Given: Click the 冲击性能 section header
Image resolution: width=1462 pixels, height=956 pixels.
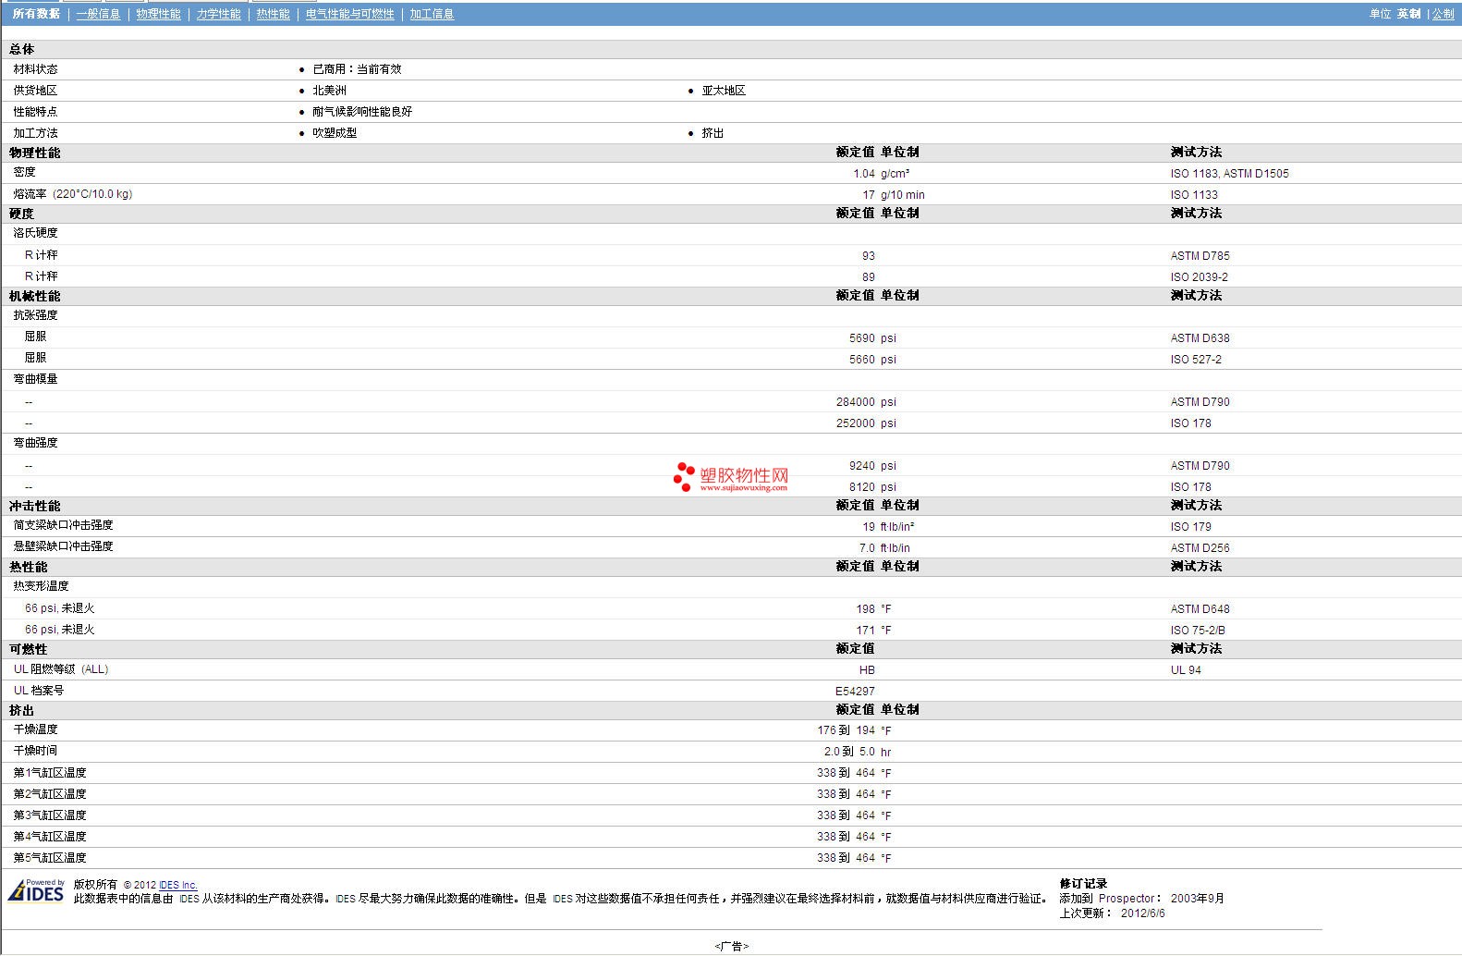Looking at the screenshot, I should pos(34,506).
